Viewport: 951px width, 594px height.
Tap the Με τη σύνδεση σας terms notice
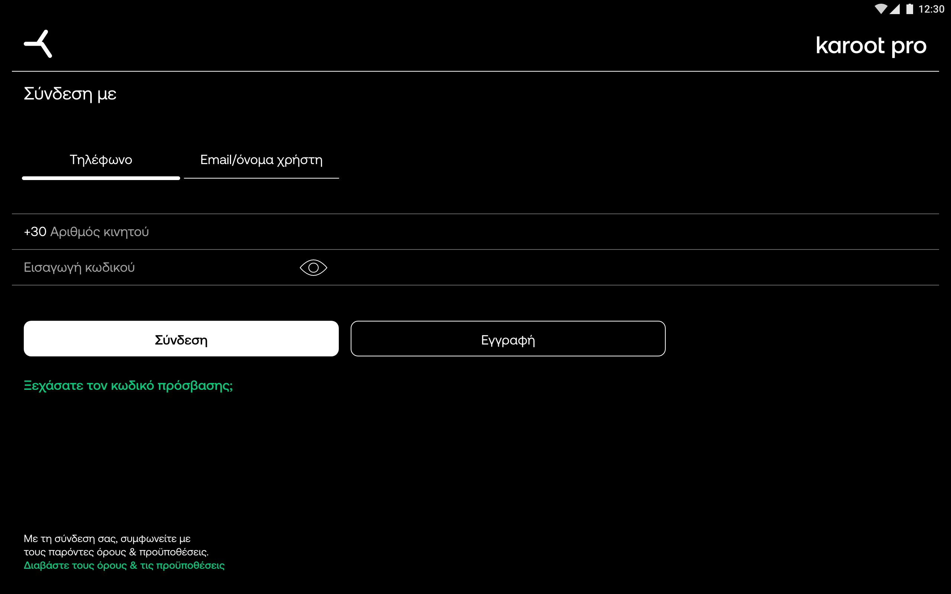[x=116, y=545]
